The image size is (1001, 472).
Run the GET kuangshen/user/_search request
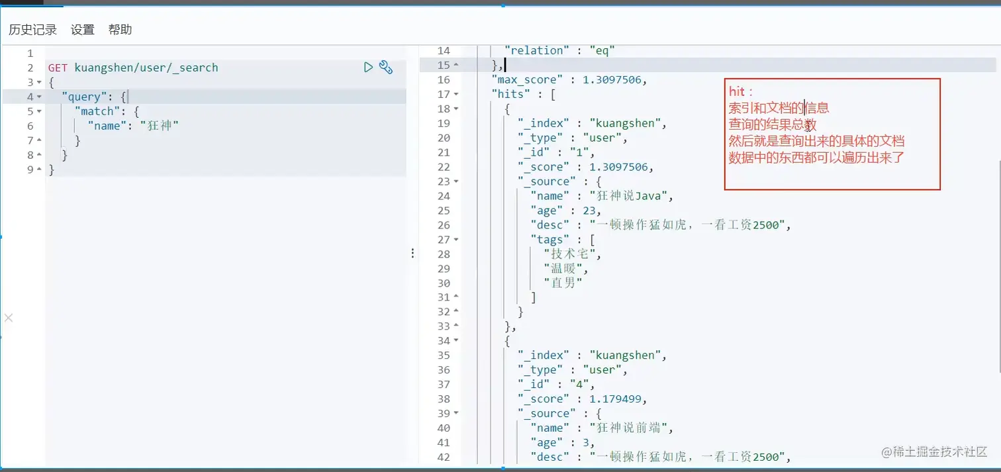coord(369,67)
